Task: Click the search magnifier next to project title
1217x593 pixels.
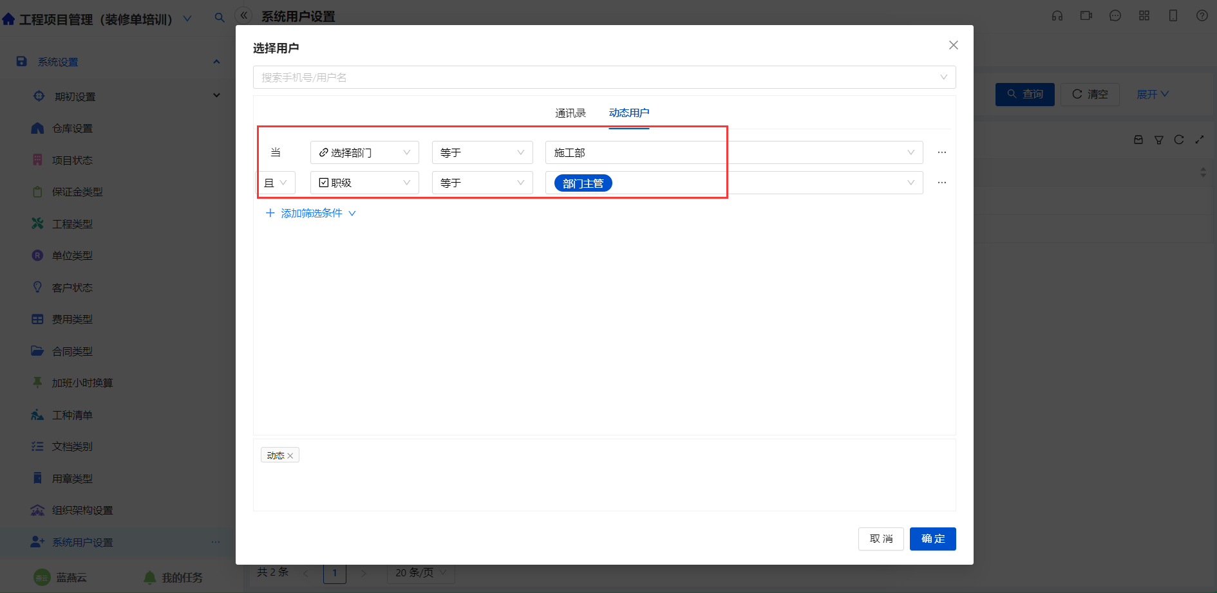Action: (220, 18)
